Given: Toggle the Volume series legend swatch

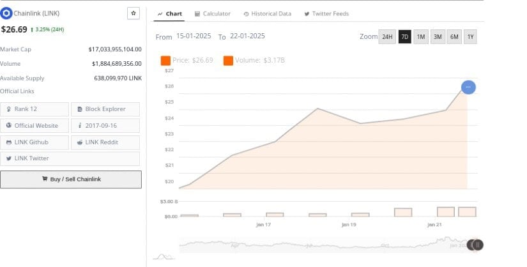Looking at the screenshot, I should coord(228,61).
